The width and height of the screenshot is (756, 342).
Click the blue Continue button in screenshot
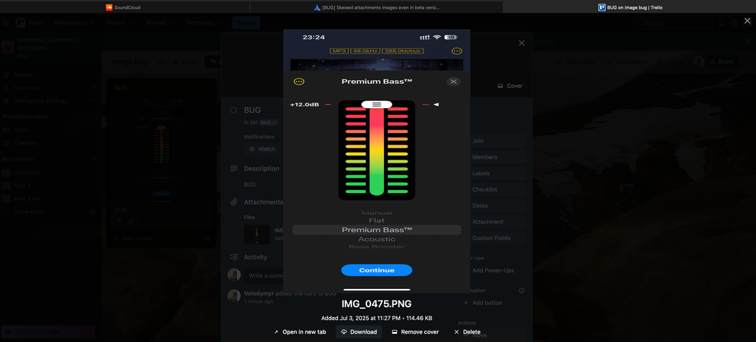[376, 270]
